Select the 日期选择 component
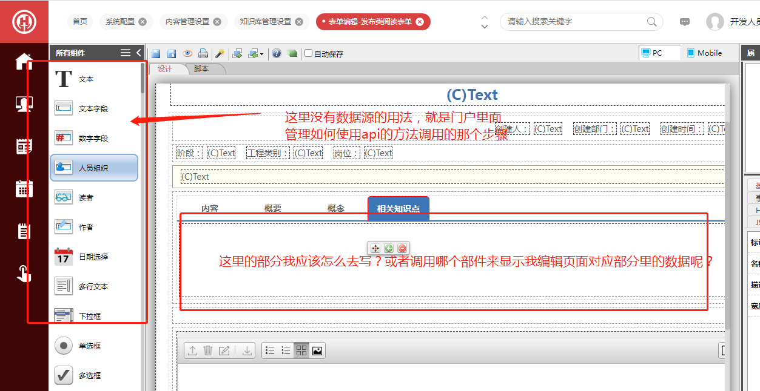This screenshot has width=760, height=391. pyautogui.click(x=94, y=257)
